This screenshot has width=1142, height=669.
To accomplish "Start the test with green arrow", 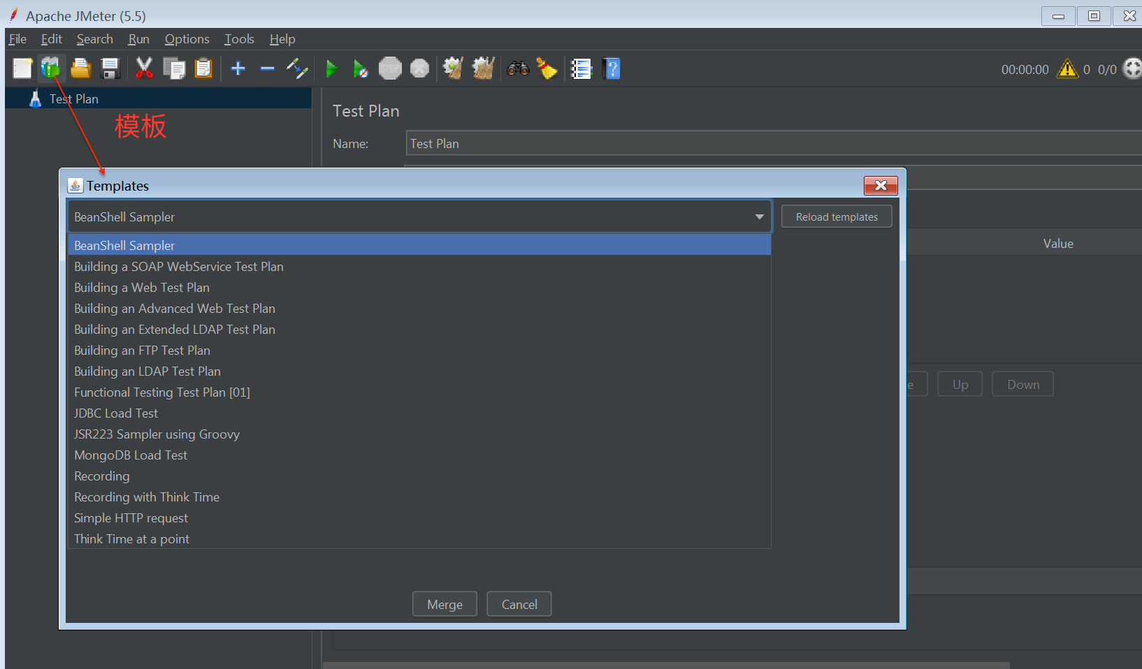I will 331,68.
